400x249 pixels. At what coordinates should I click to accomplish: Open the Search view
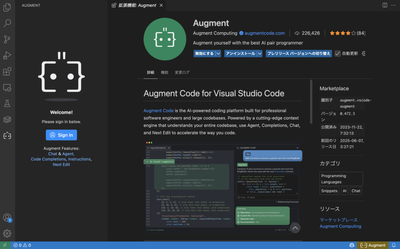point(7,23)
